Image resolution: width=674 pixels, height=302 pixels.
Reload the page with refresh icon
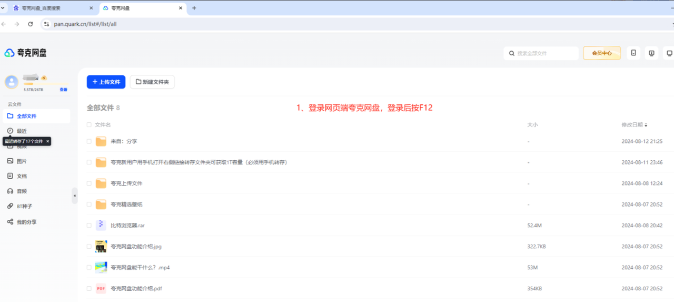click(31, 24)
